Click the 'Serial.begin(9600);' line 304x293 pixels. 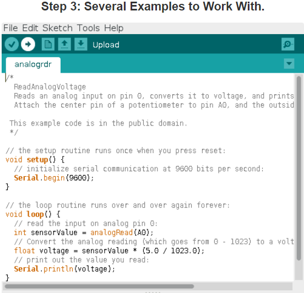click(x=54, y=178)
